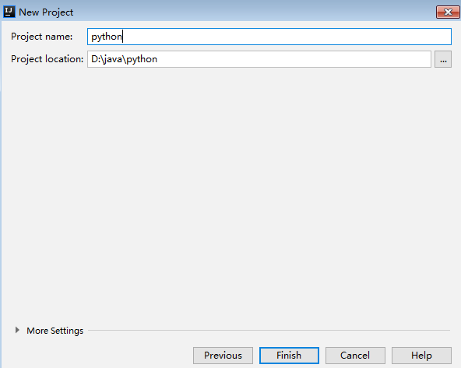Place cursor in the D:\java\python path text

click(124, 60)
